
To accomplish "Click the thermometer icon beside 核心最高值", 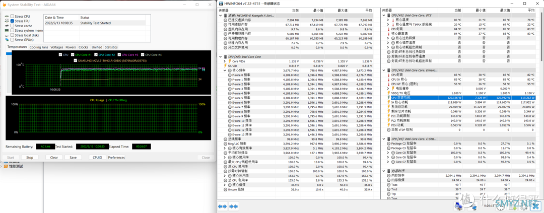I will tap(388, 33).
